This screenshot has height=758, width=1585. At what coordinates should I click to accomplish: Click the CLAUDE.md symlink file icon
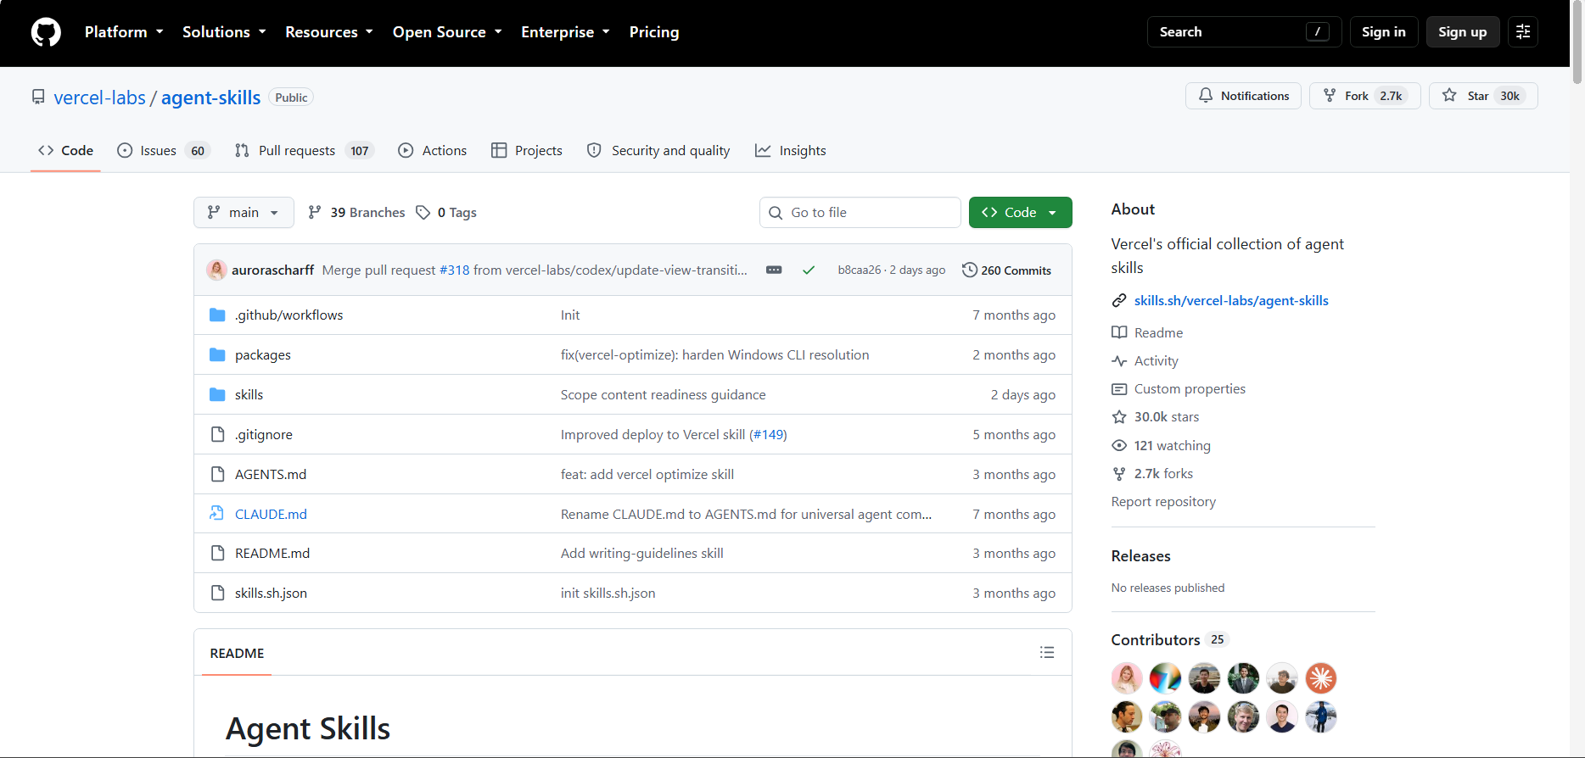point(217,514)
